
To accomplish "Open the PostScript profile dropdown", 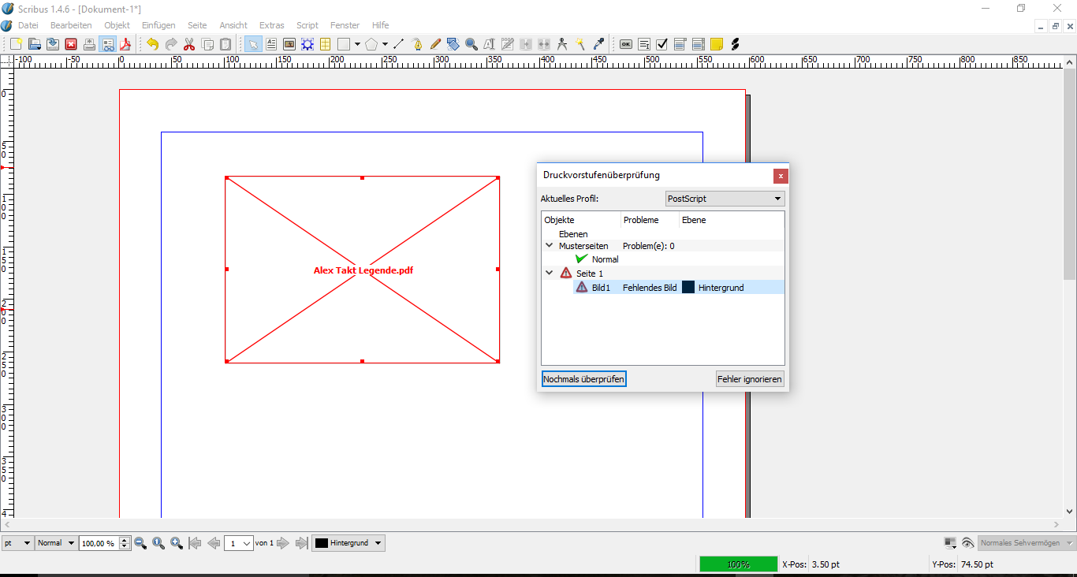I will [x=725, y=199].
